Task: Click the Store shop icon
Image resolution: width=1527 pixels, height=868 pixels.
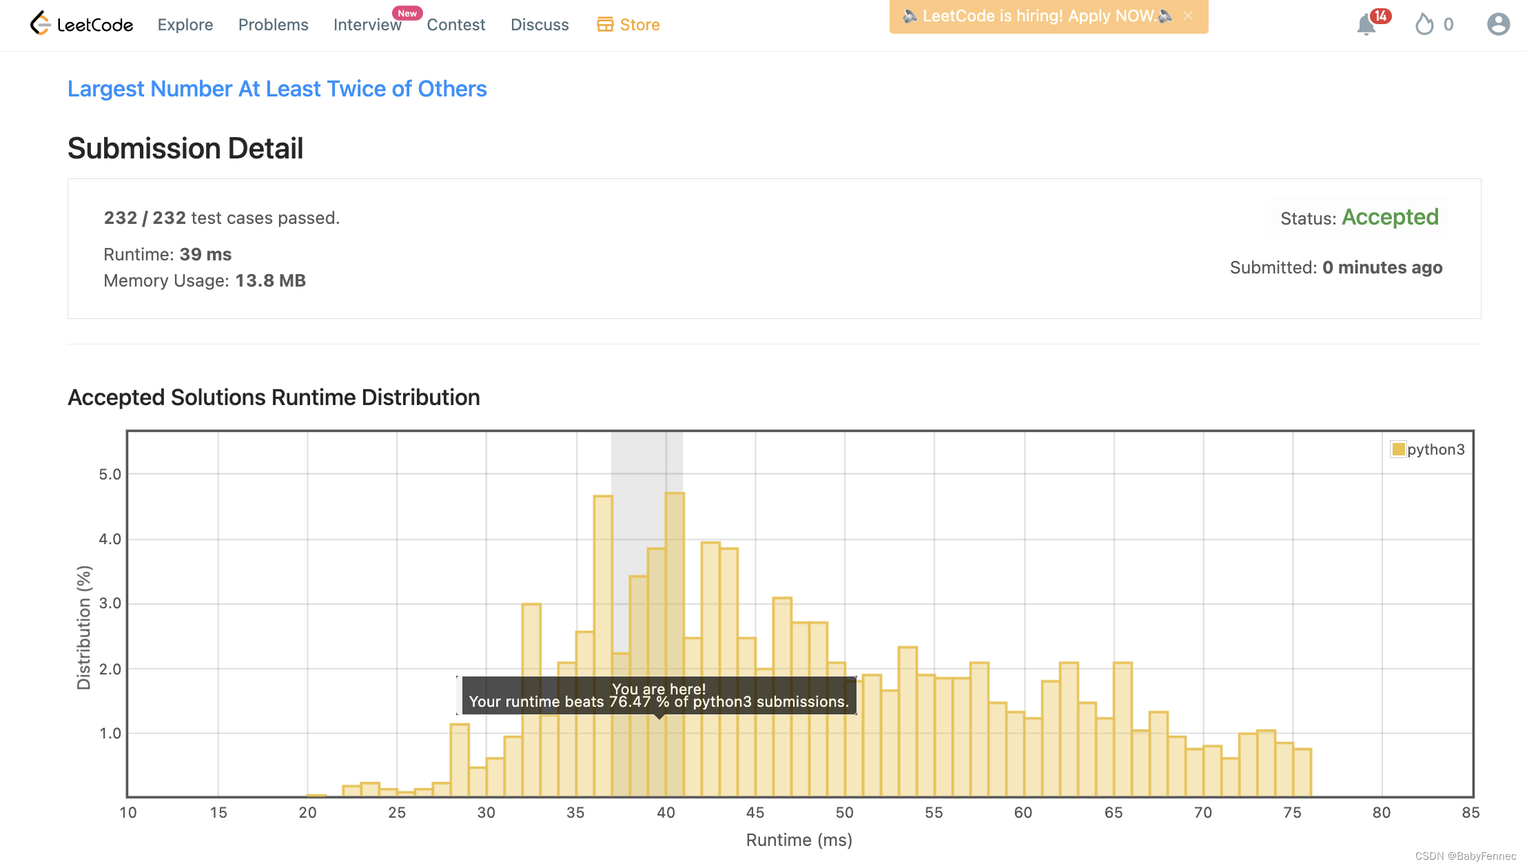Action: [604, 25]
